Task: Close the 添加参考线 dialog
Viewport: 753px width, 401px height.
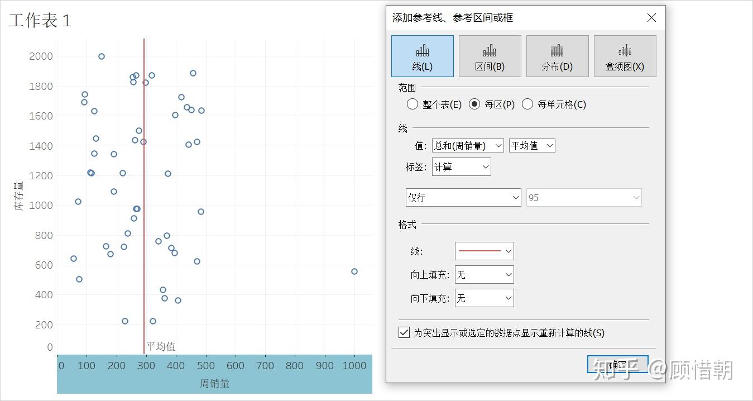Action: (x=651, y=17)
